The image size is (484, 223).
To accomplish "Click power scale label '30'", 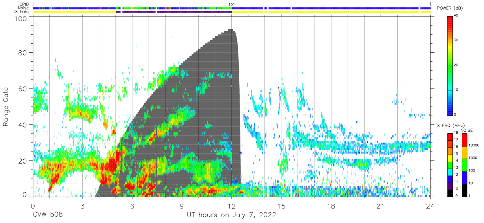I will click(456, 40).
